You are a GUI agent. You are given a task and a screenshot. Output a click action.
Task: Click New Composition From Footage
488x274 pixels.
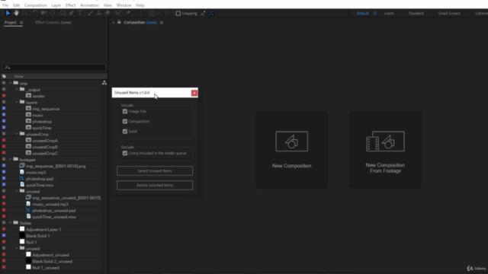(385, 150)
